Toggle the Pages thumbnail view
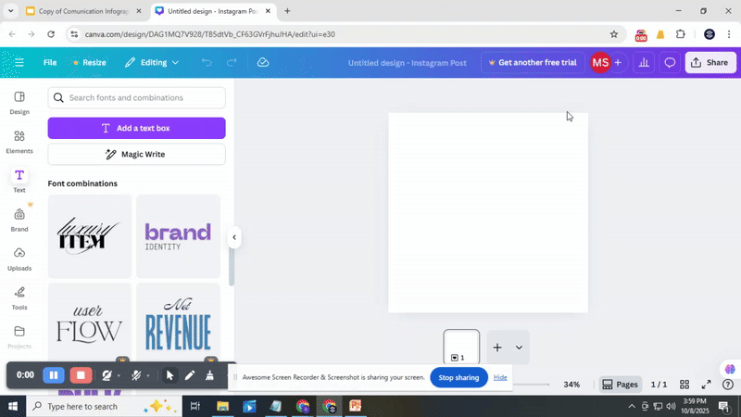741x417 pixels. pyautogui.click(x=620, y=385)
